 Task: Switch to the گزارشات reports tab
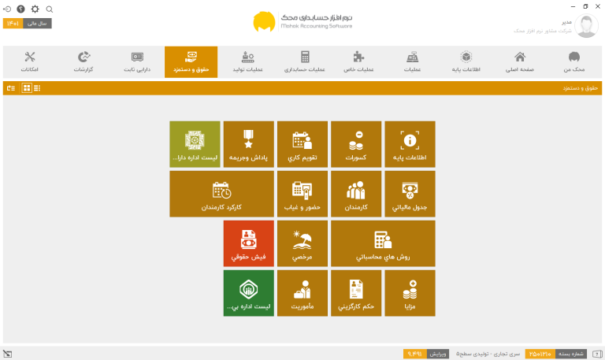point(84,62)
